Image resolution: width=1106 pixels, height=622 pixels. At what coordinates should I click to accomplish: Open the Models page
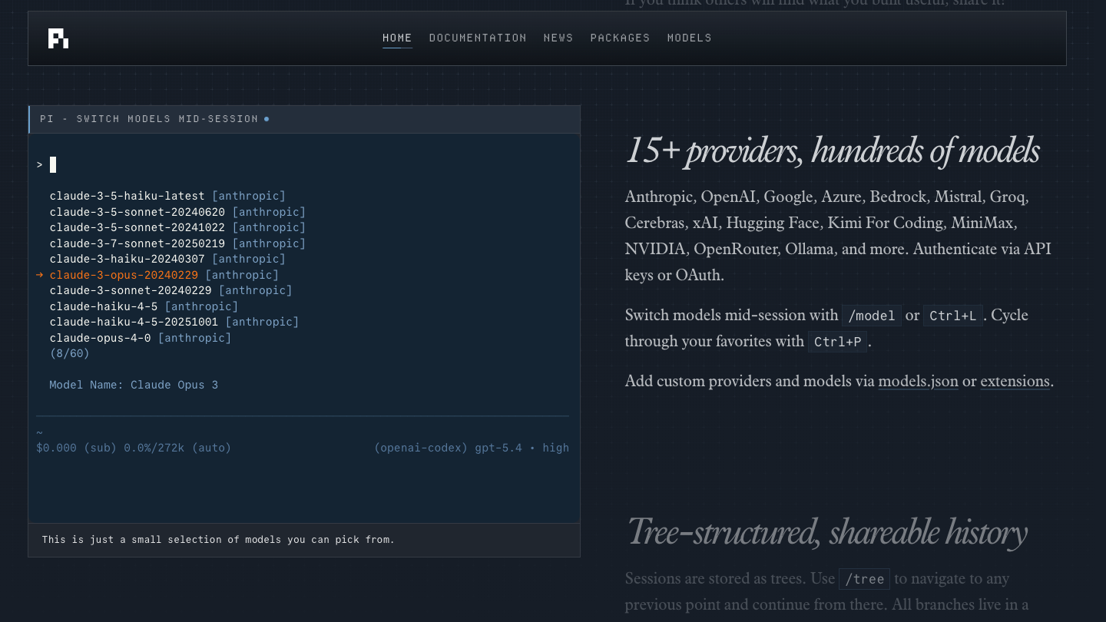pyautogui.click(x=689, y=38)
